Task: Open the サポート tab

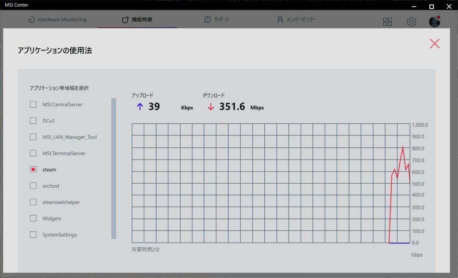Action: point(217,20)
